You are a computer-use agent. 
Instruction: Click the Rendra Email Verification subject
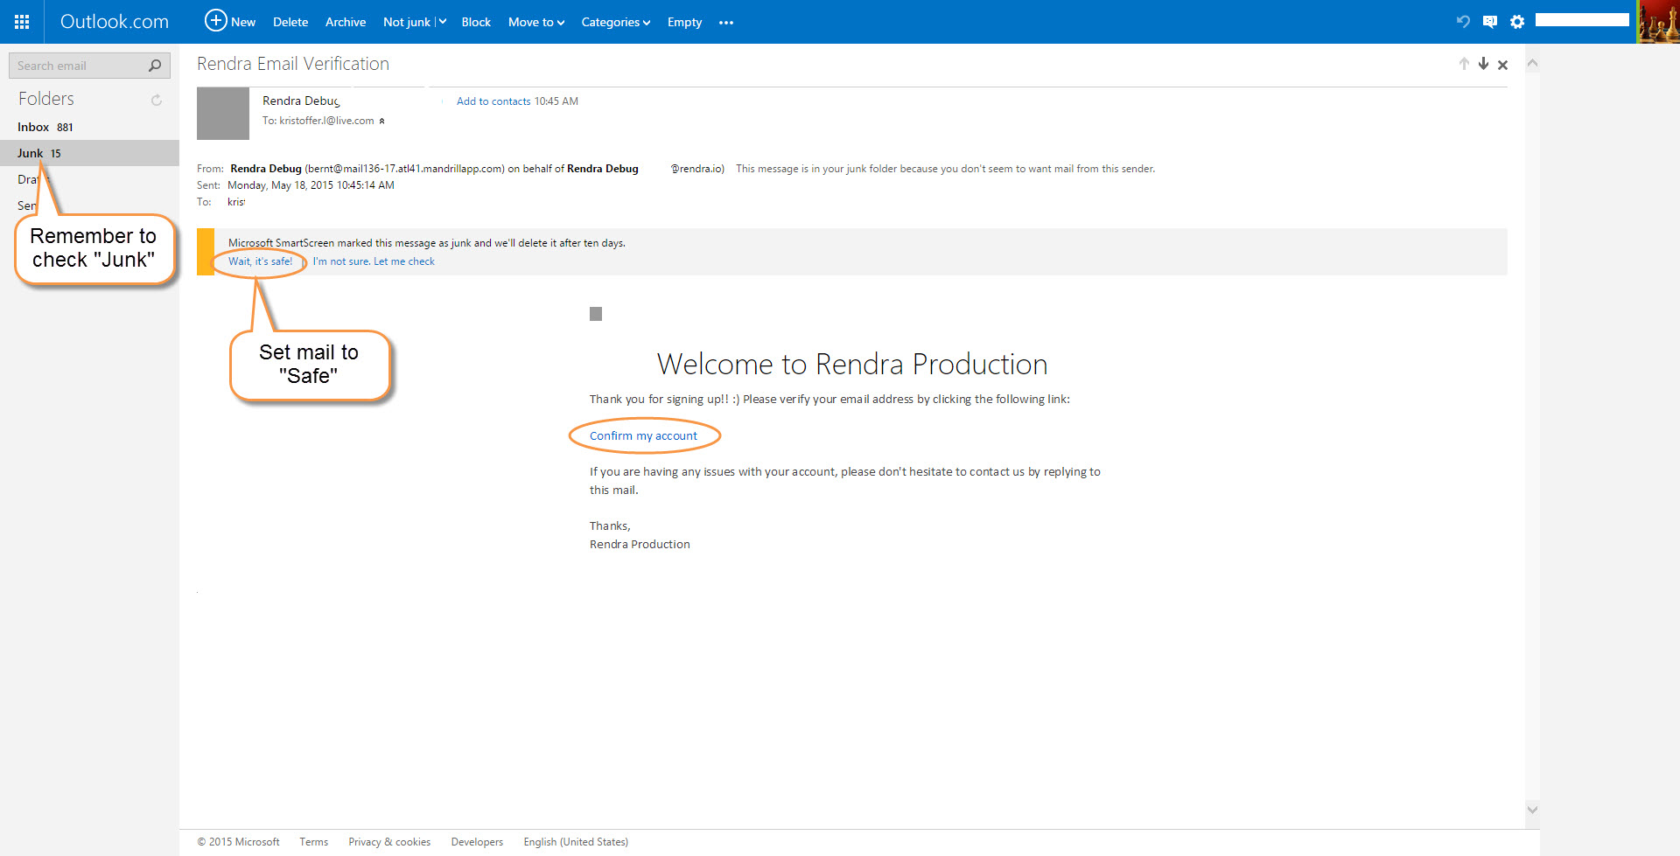tap(293, 64)
